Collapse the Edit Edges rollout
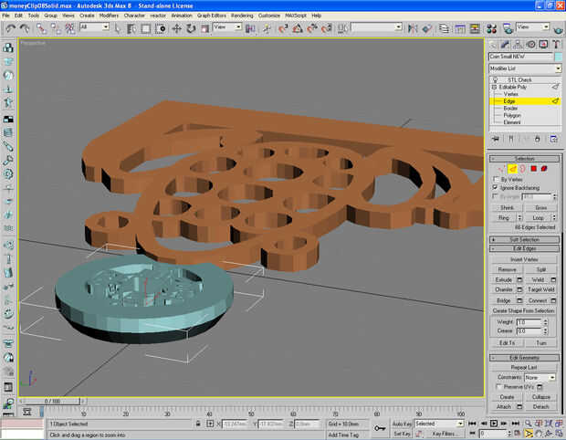Screen dimensions: 566x440 [x=525, y=249]
